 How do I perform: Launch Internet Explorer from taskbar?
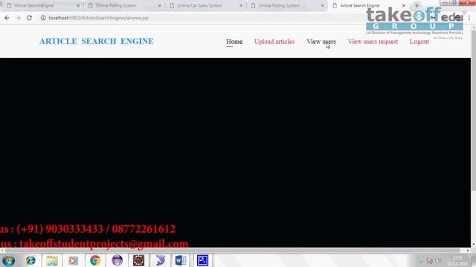(30, 260)
